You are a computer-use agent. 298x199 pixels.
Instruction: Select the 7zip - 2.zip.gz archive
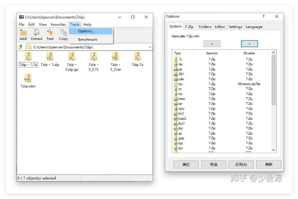click(72, 57)
